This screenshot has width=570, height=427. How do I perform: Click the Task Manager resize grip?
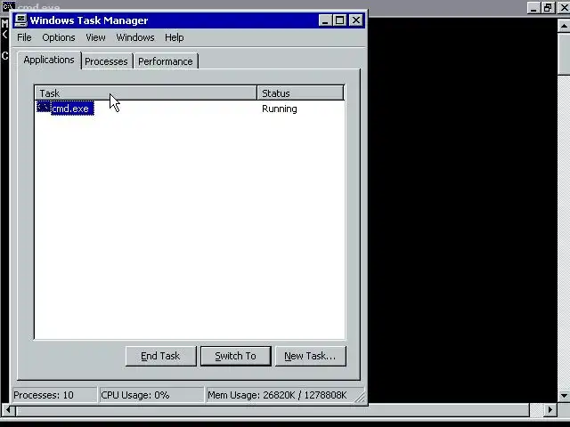pyautogui.click(x=360, y=398)
